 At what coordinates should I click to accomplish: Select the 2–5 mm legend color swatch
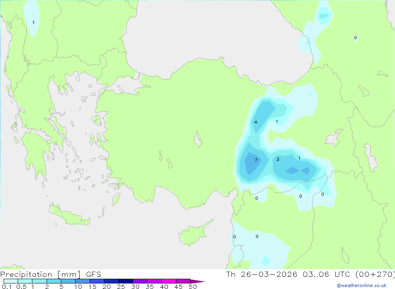[x=54, y=281]
